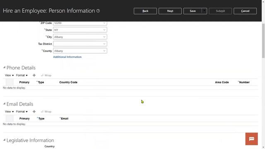Add a new row in Phone Details
This screenshot has height=149, width=265.
pyautogui.click(x=34, y=75)
